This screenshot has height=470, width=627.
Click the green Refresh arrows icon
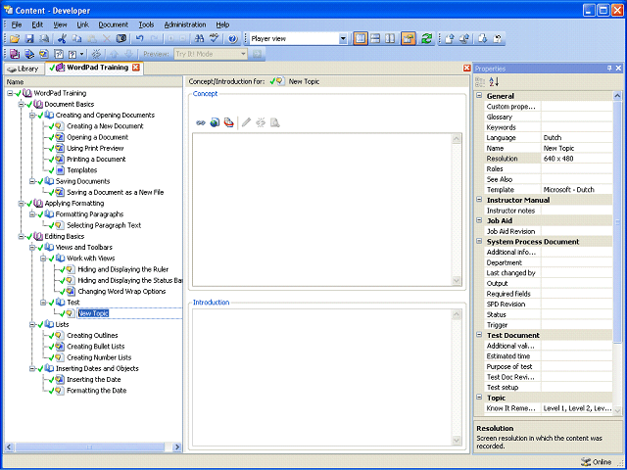click(427, 39)
